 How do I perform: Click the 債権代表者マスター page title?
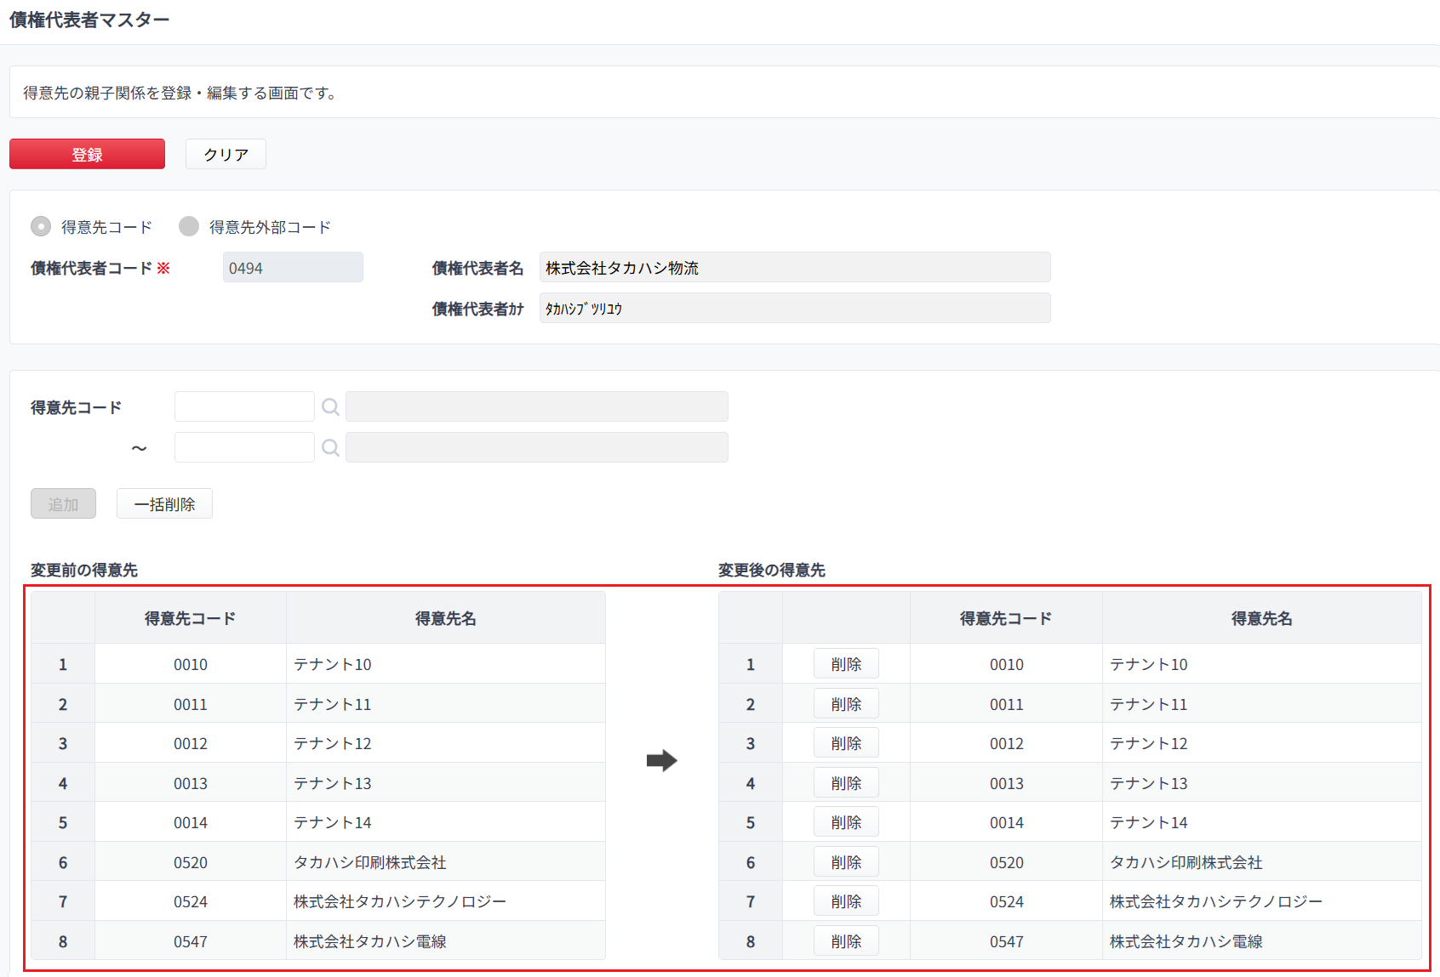coord(89,20)
